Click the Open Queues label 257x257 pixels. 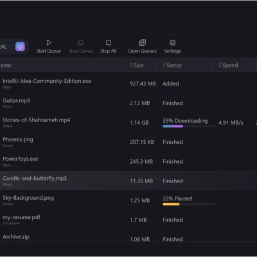pos(143,51)
